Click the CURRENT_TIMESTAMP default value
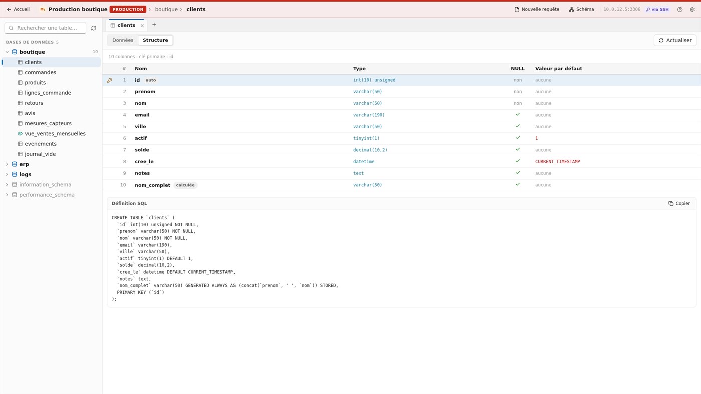 557,162
